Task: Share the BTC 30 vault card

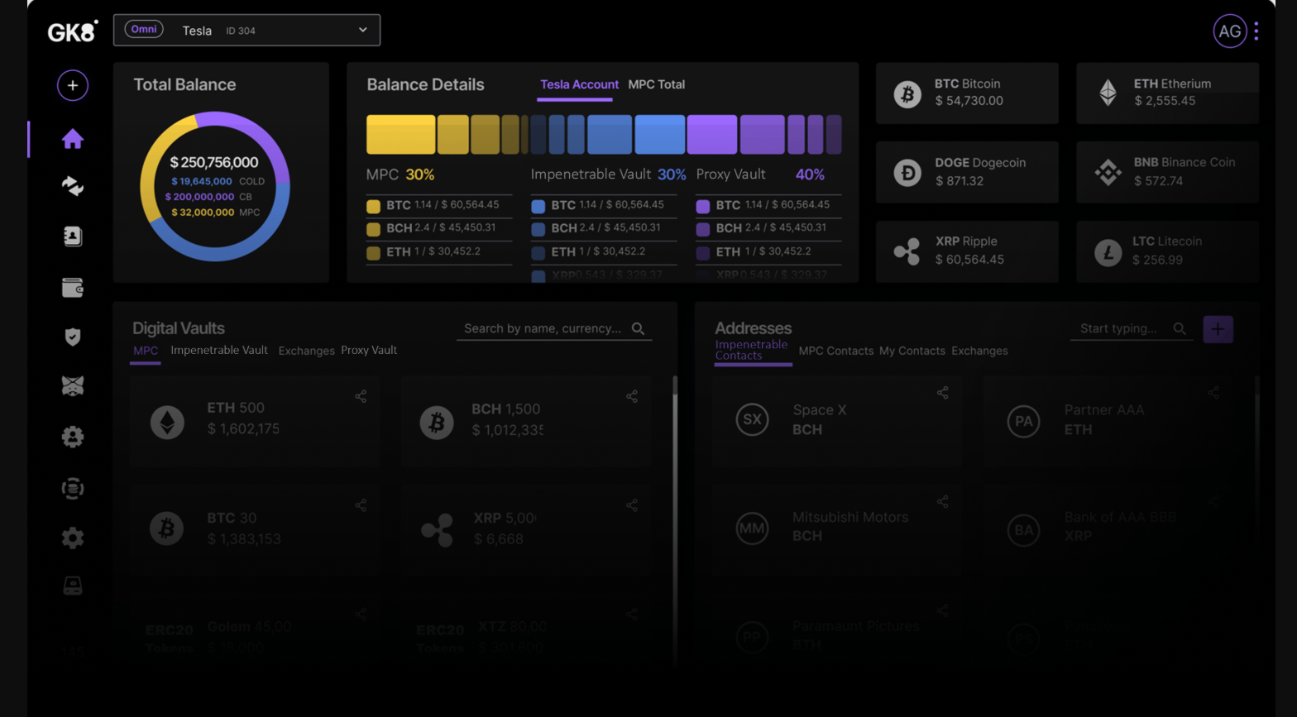Action: (361, 505)
